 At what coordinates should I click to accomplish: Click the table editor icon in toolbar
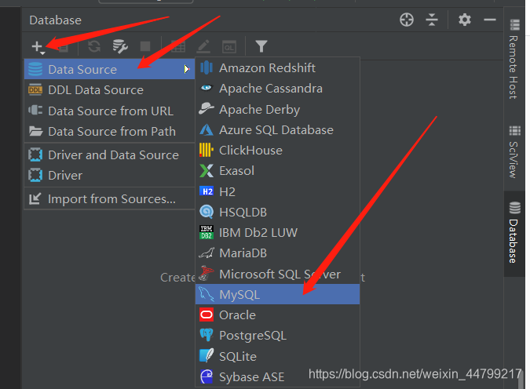coord(177,46)
